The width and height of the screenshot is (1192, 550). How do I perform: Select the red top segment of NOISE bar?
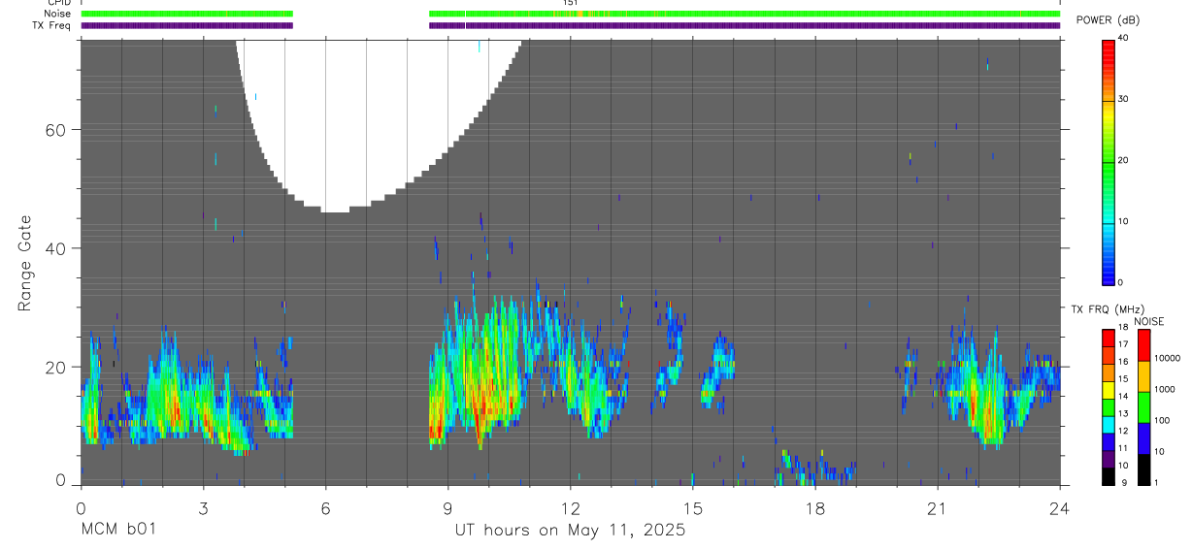pos(1143,345)
